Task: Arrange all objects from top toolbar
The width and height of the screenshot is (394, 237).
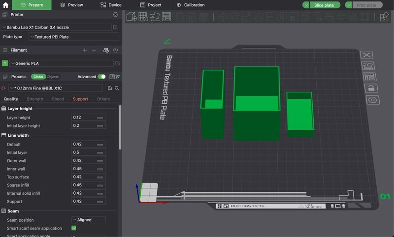Action: coord(166,17)
